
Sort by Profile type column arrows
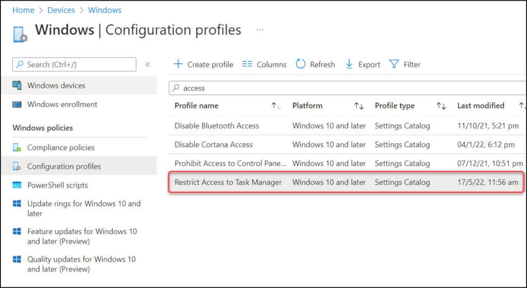tap(441, 106)
